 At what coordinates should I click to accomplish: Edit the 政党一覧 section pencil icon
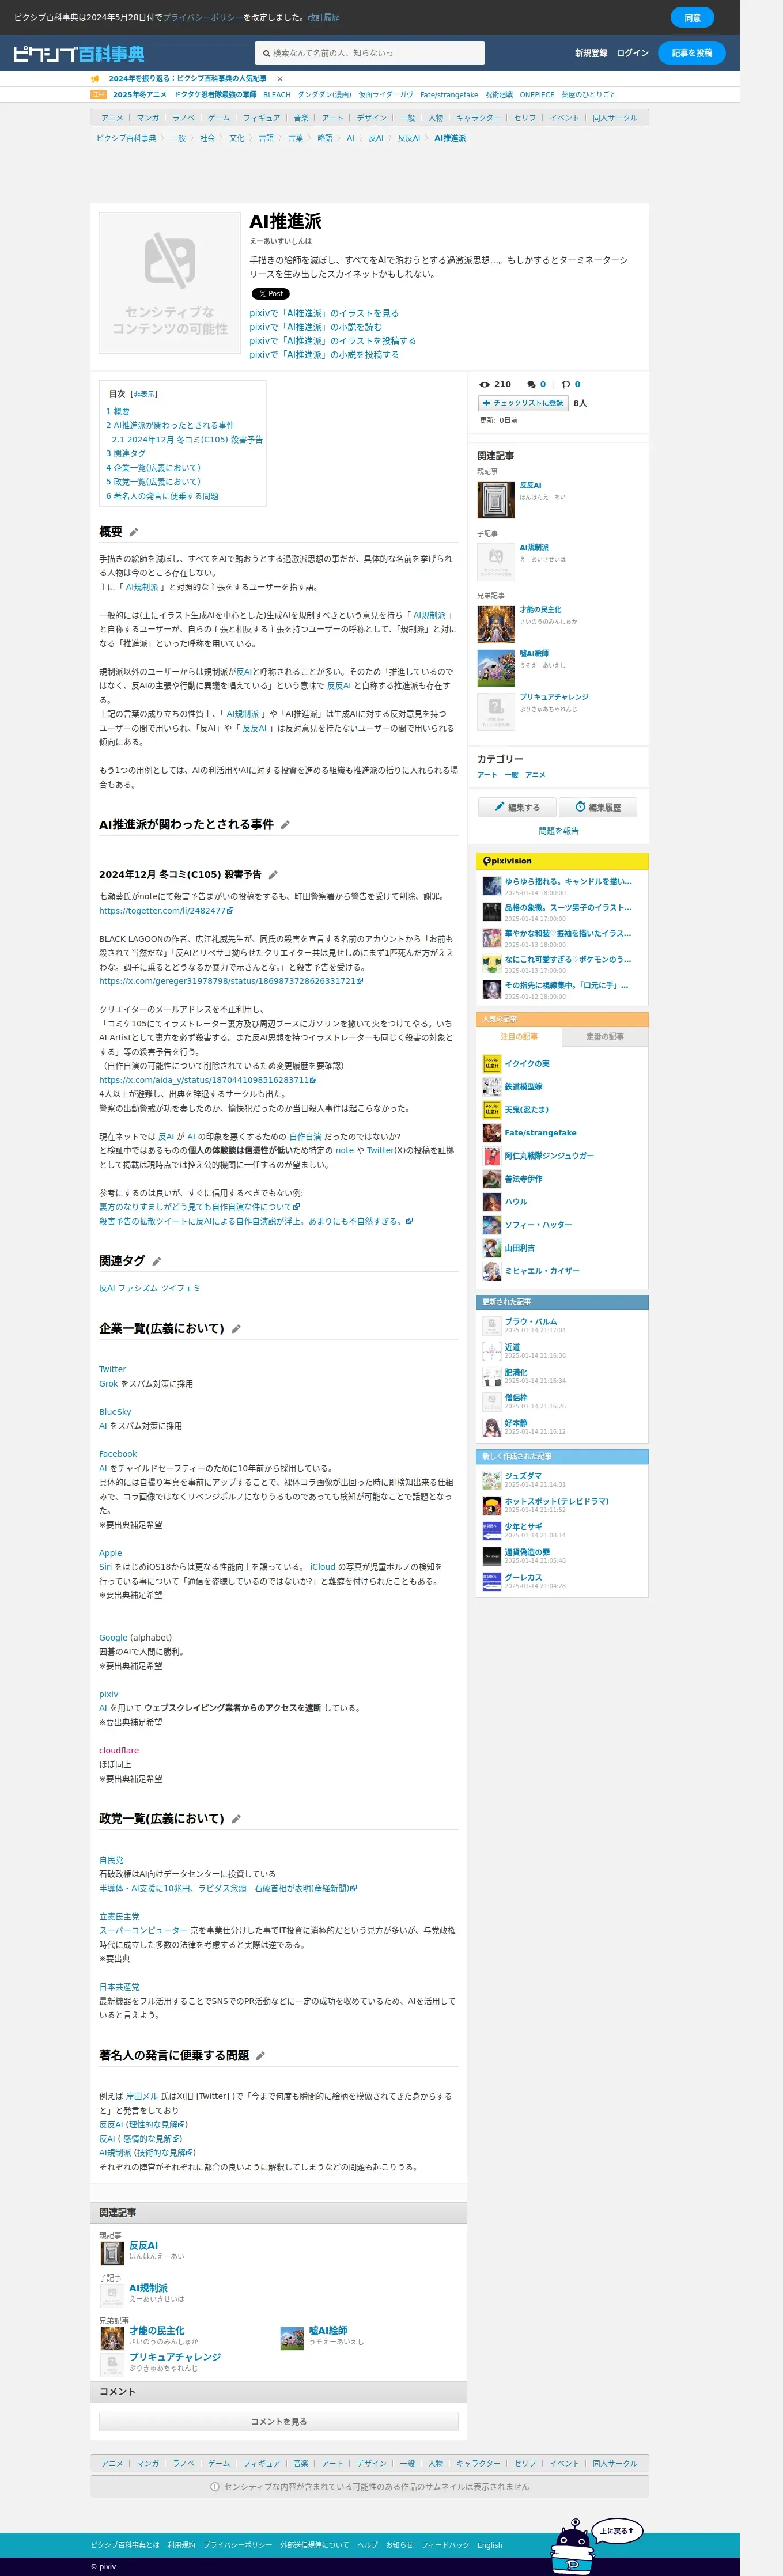point(236,1819)
